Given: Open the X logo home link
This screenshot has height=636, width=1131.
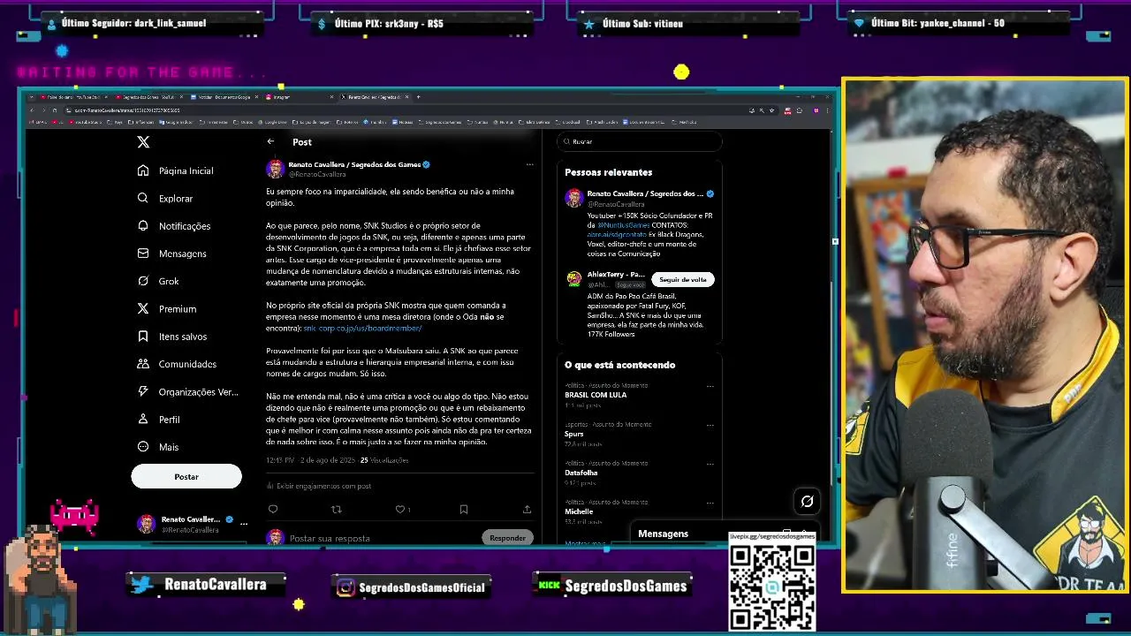Looking at the screenshot, I should click(x=143, y=141).
